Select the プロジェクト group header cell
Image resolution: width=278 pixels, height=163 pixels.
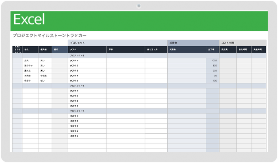point(118,43)
